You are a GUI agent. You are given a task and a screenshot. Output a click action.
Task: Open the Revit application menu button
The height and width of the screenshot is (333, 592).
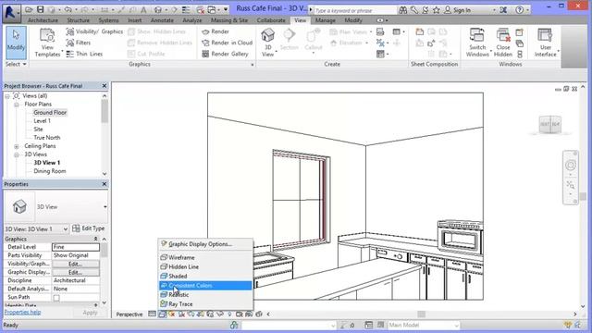click(11, 13)
